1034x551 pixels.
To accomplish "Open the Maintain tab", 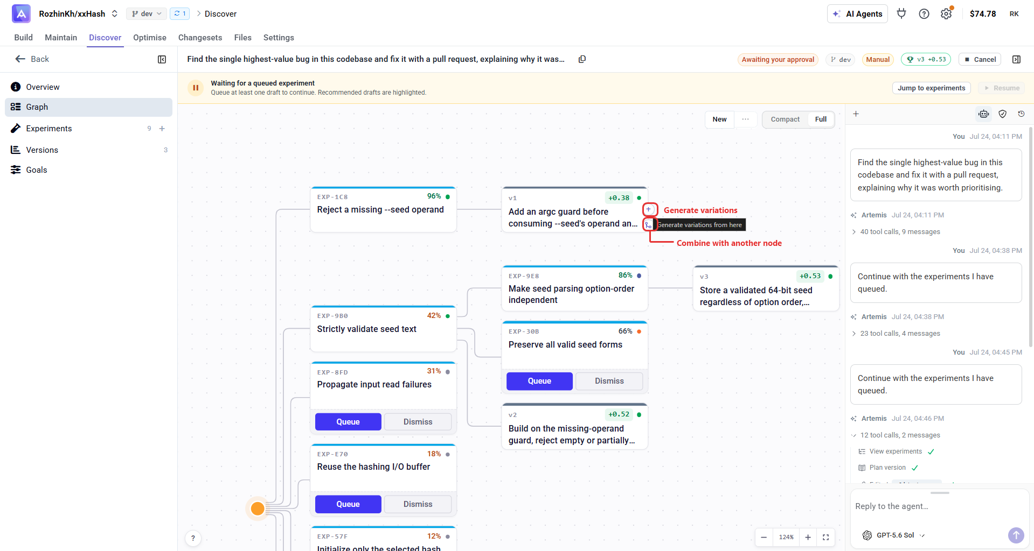I will [x=61, y=38].
